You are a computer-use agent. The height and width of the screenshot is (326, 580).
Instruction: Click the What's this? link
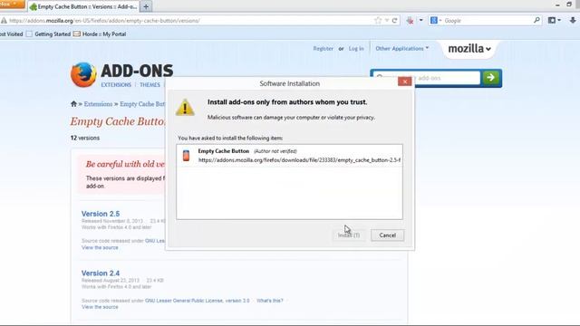(270, 301)
